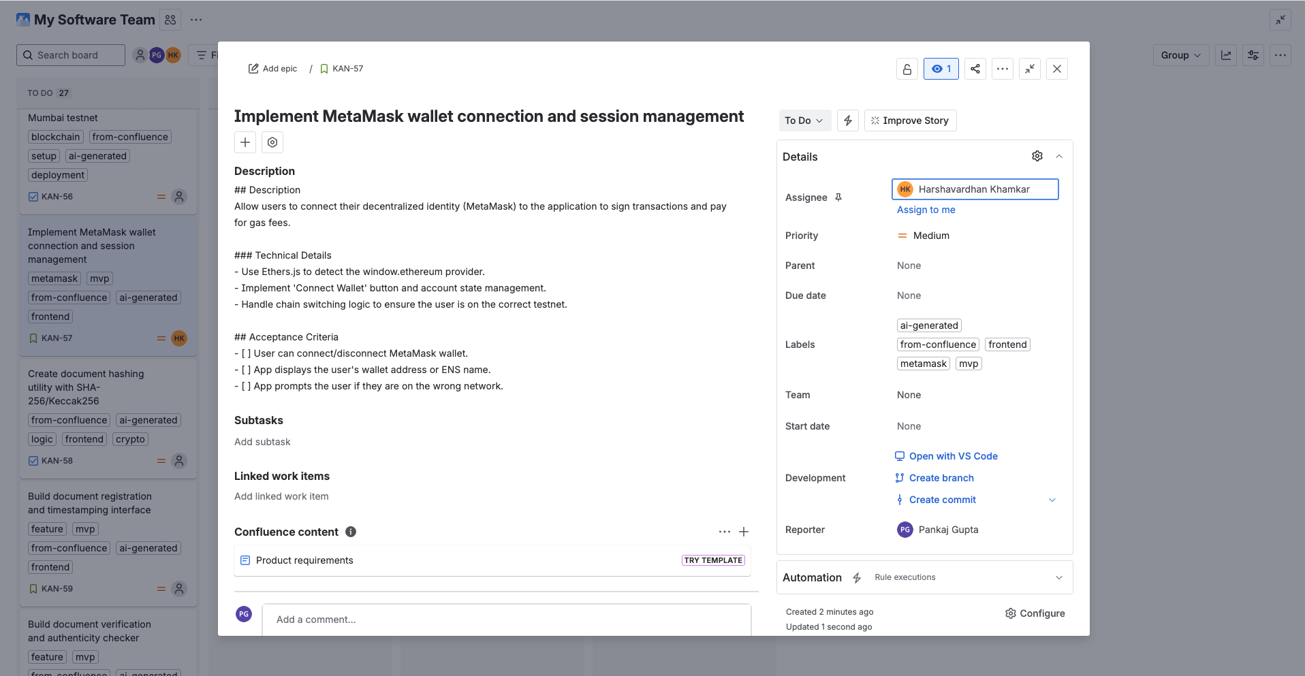
Task: Click the lock restrictions icon in issue header
Action: click(x=907, y=69)
